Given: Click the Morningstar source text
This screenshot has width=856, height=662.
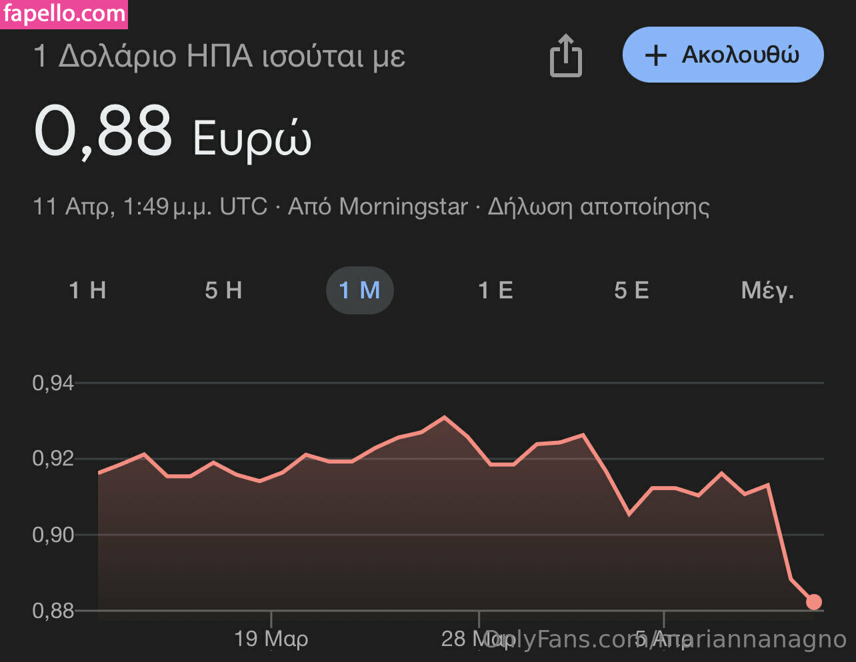Looking at the screenshot, I should click(x=403, y=206).
